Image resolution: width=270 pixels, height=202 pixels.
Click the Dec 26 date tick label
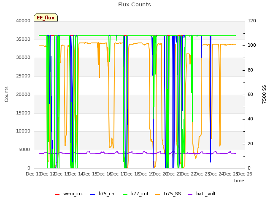coord(245,174)
